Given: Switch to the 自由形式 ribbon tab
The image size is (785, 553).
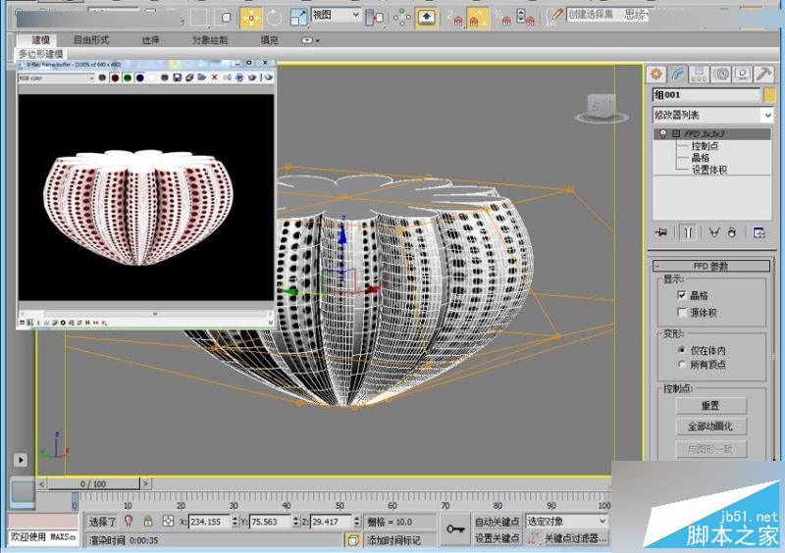Looking at the screenshot, I should 91,40.
